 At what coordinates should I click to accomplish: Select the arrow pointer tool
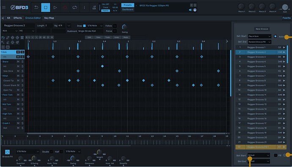point(3,42)
